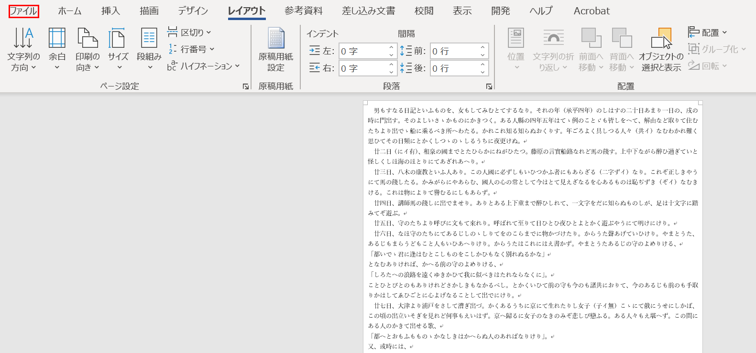Viewport: 756px width, 353px height.
Task: Decrease the 前 spacing before value
Action: [482, 55]
